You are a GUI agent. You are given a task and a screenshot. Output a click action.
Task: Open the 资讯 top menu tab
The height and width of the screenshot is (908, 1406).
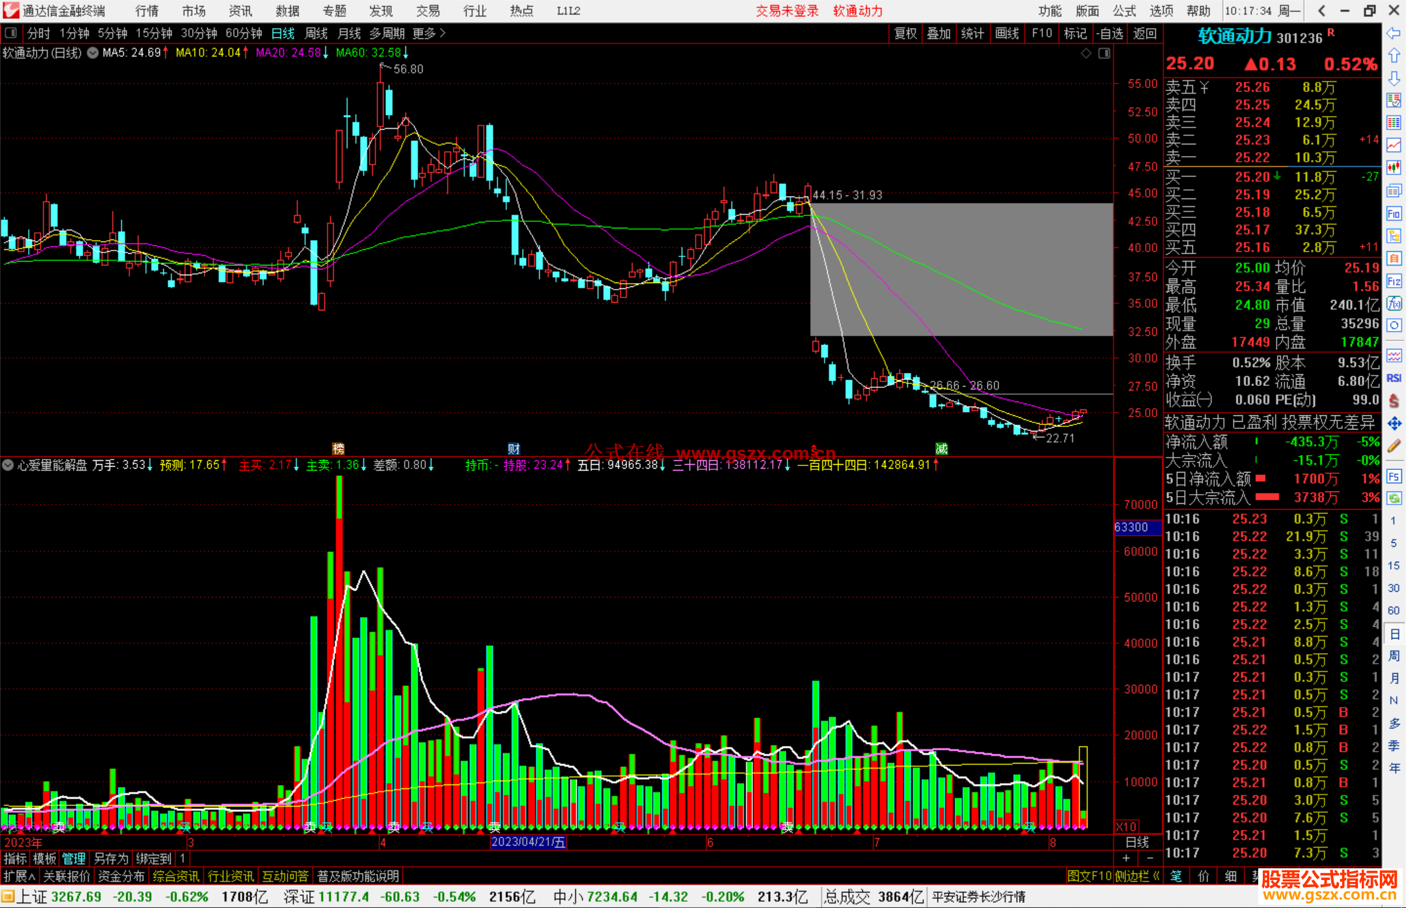point(241,11)
